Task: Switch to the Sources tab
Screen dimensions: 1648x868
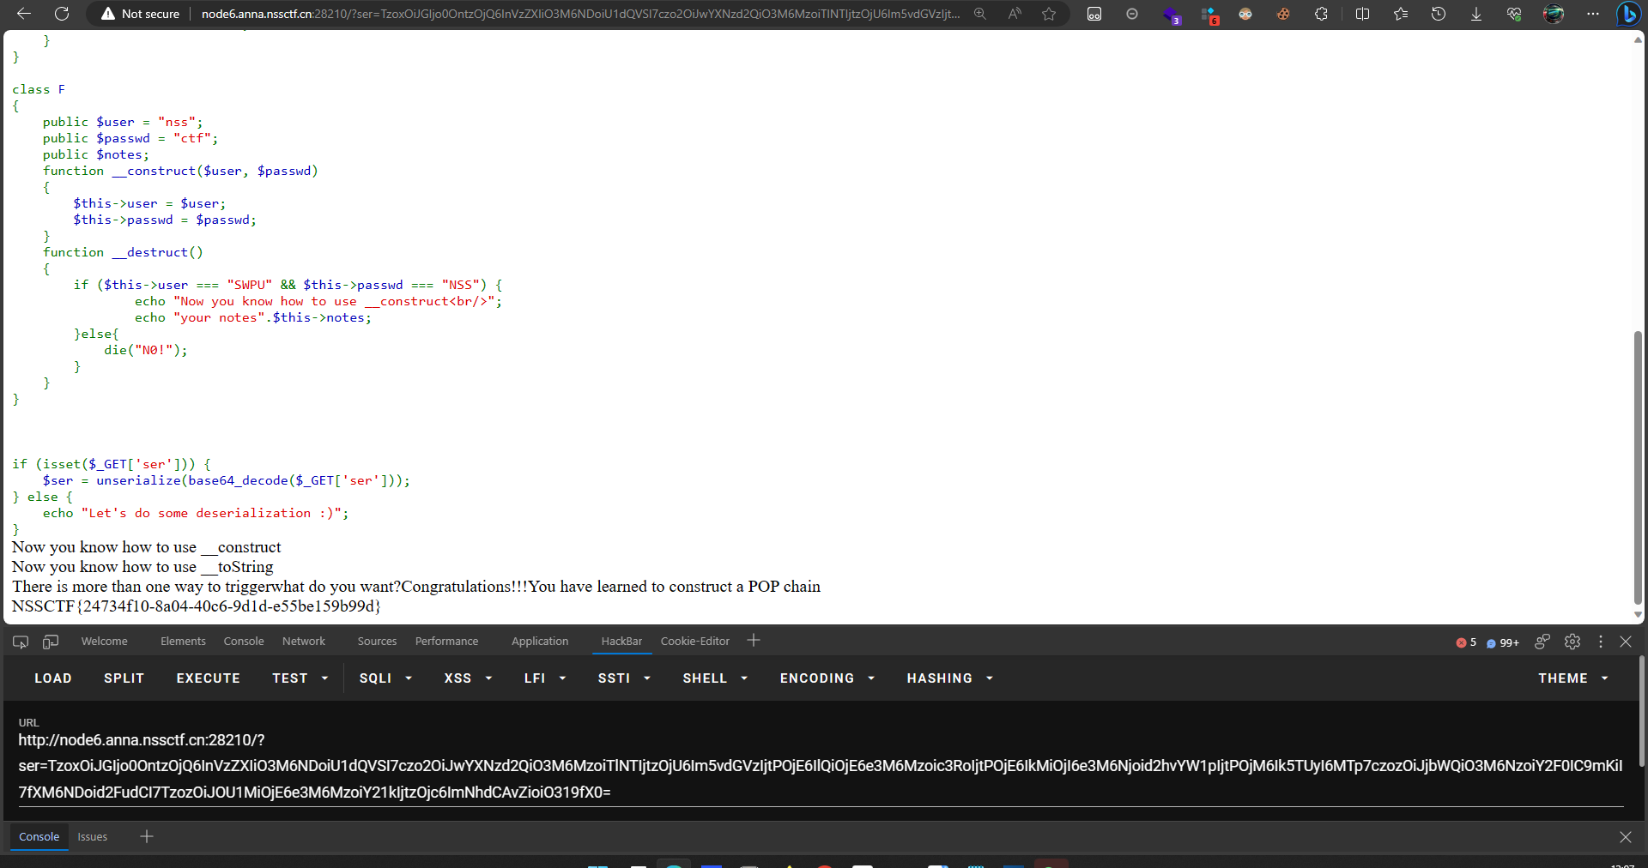Action: [377, 642]
